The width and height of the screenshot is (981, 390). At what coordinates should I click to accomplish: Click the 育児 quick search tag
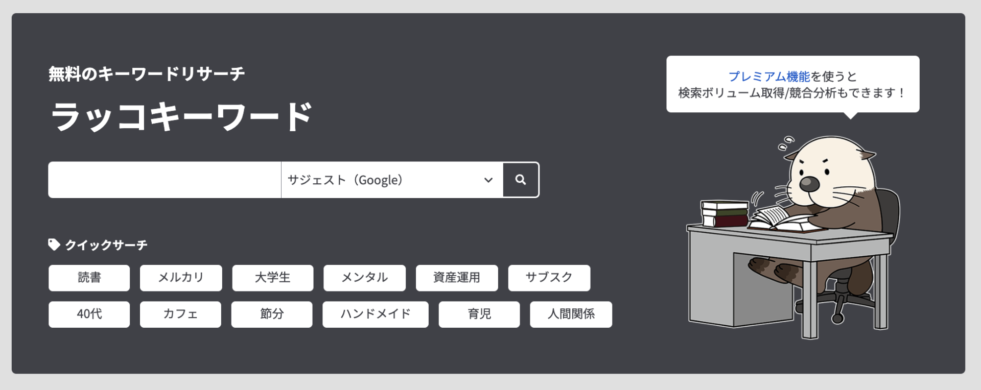(x=479, y=314)
